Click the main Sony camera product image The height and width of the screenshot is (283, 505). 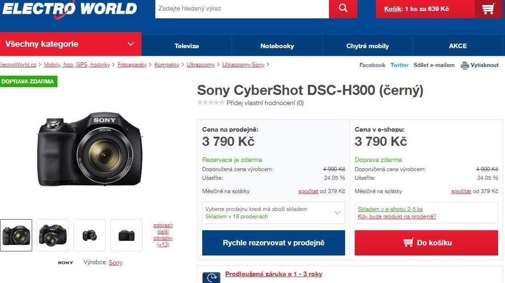pos(90,149)
